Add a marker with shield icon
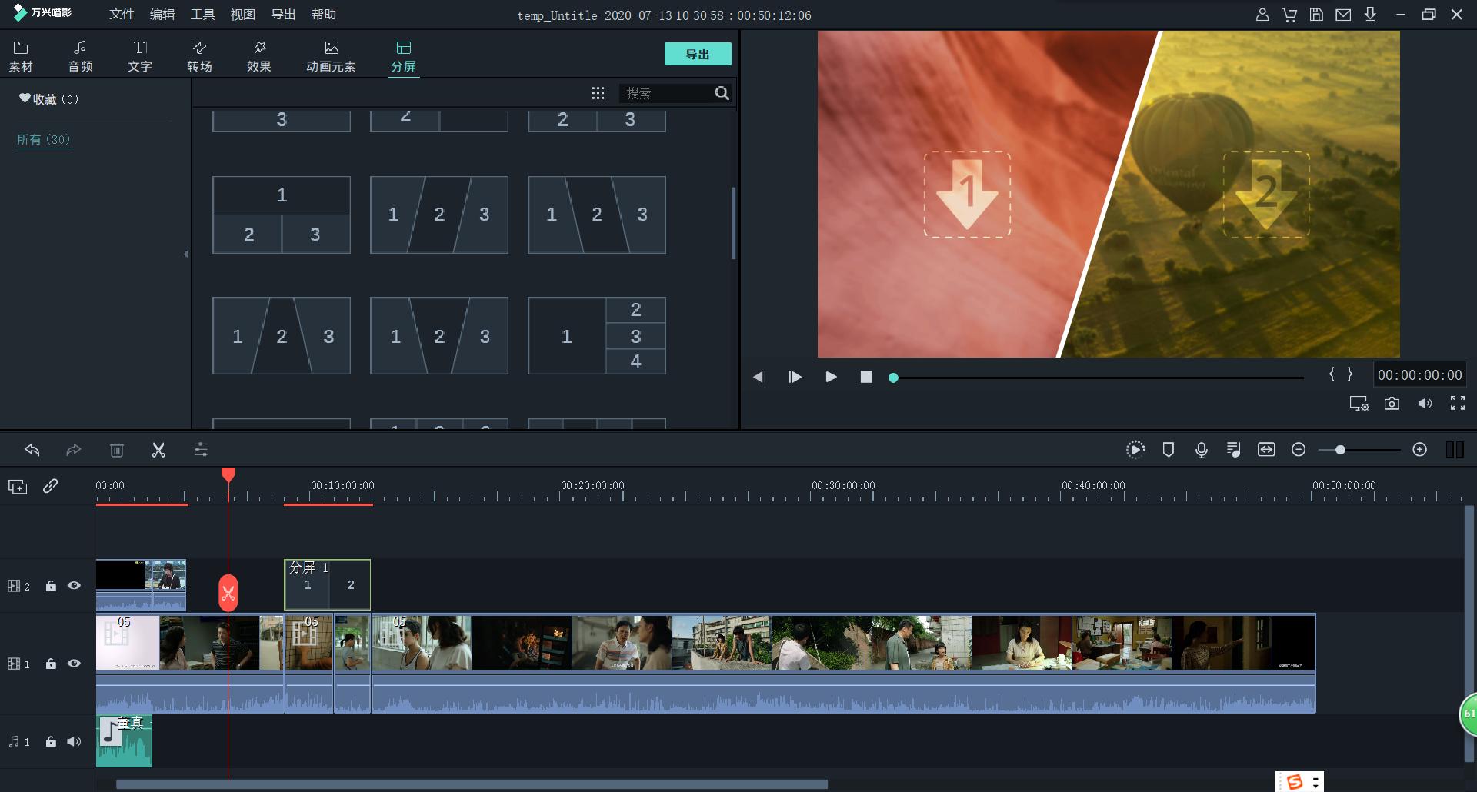The image size is (1477, 792). [x=1169, y=450]
